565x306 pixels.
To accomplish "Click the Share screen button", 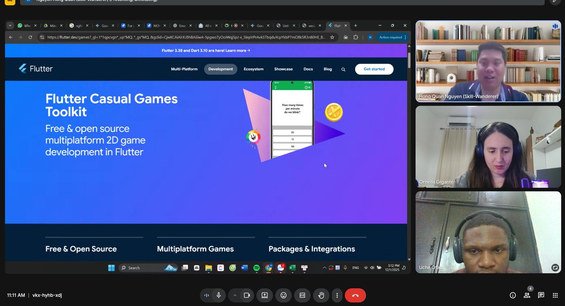I will click(x=265, y=295).
